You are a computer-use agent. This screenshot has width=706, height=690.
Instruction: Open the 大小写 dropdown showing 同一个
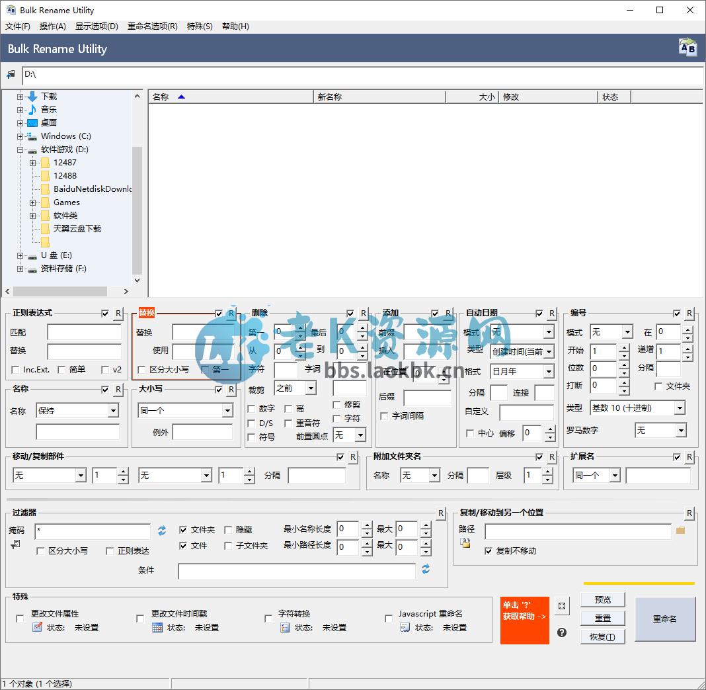(x=186, y=411)
